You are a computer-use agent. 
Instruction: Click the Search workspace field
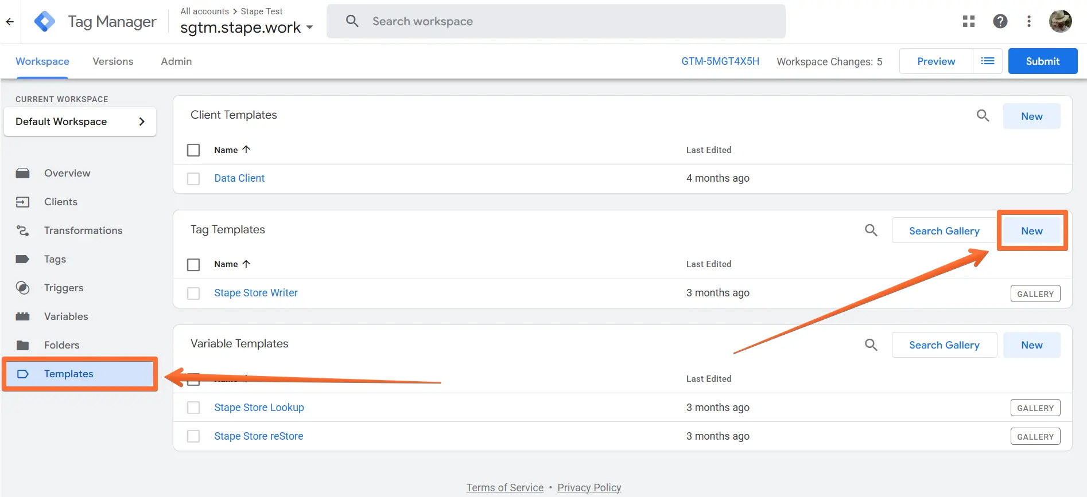point(556,21)
